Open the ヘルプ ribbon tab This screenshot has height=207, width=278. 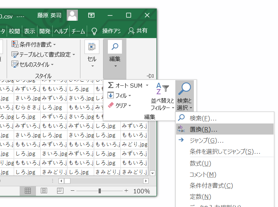tap(61, 31)
